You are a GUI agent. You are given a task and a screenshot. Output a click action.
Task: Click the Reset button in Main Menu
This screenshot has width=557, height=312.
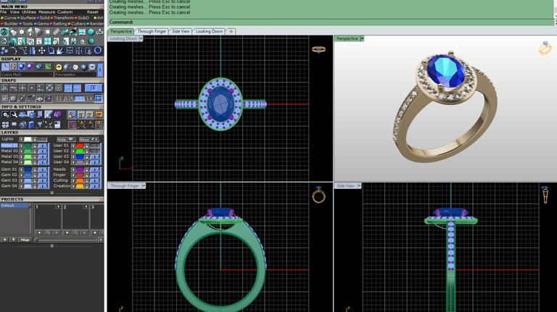click(92, 12)
